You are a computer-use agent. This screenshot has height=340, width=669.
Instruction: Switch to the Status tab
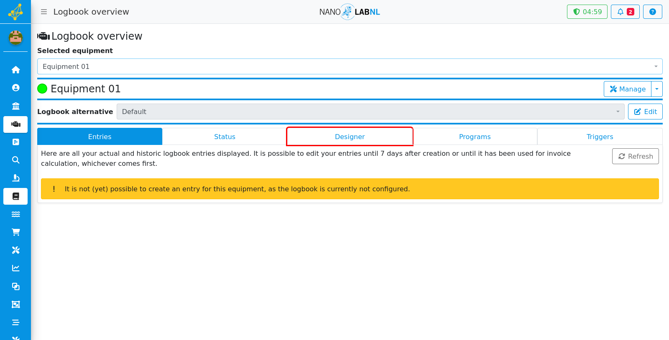pos(225,137)
